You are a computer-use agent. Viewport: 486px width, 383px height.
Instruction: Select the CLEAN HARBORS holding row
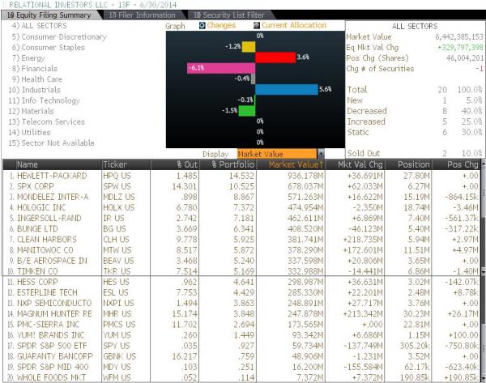pos(241,240)
